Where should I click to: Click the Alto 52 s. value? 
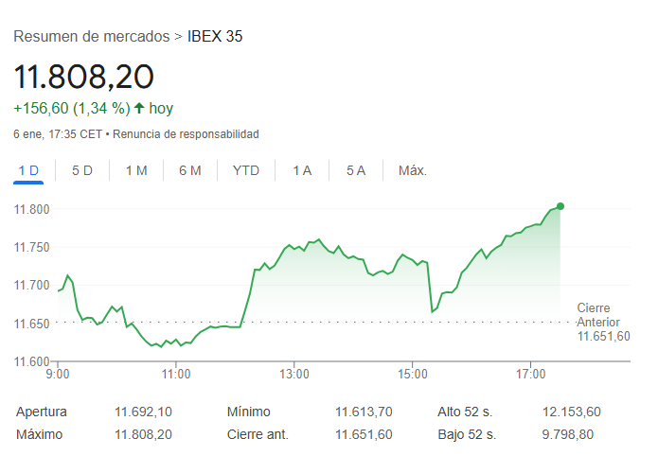point(572,412)
